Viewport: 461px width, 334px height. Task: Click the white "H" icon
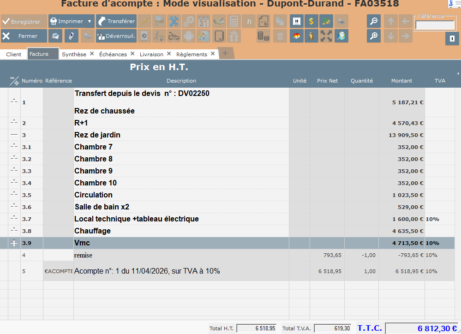pyautogui.click(x=296, y=21)
